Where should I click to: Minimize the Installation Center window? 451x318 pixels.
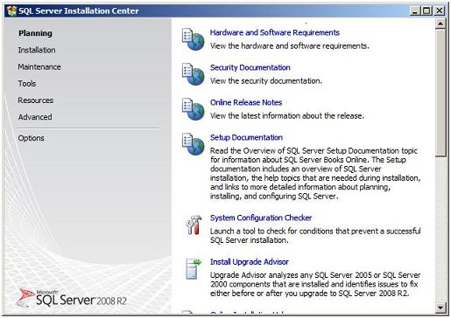[414, 11]
